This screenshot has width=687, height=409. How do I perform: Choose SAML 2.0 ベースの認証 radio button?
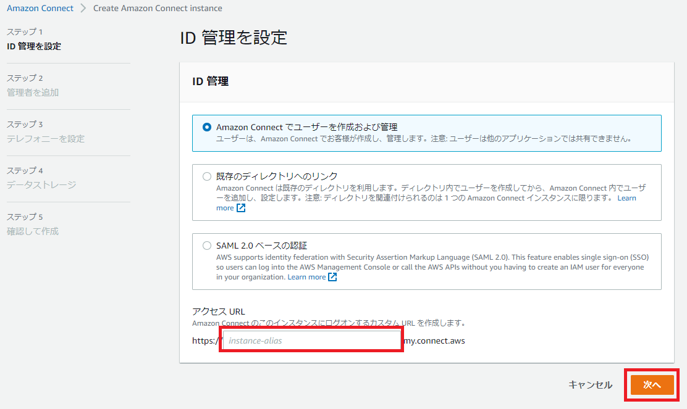point(207,246)
